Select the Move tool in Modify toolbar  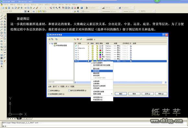pyautogui.click(x=5, y=30)
